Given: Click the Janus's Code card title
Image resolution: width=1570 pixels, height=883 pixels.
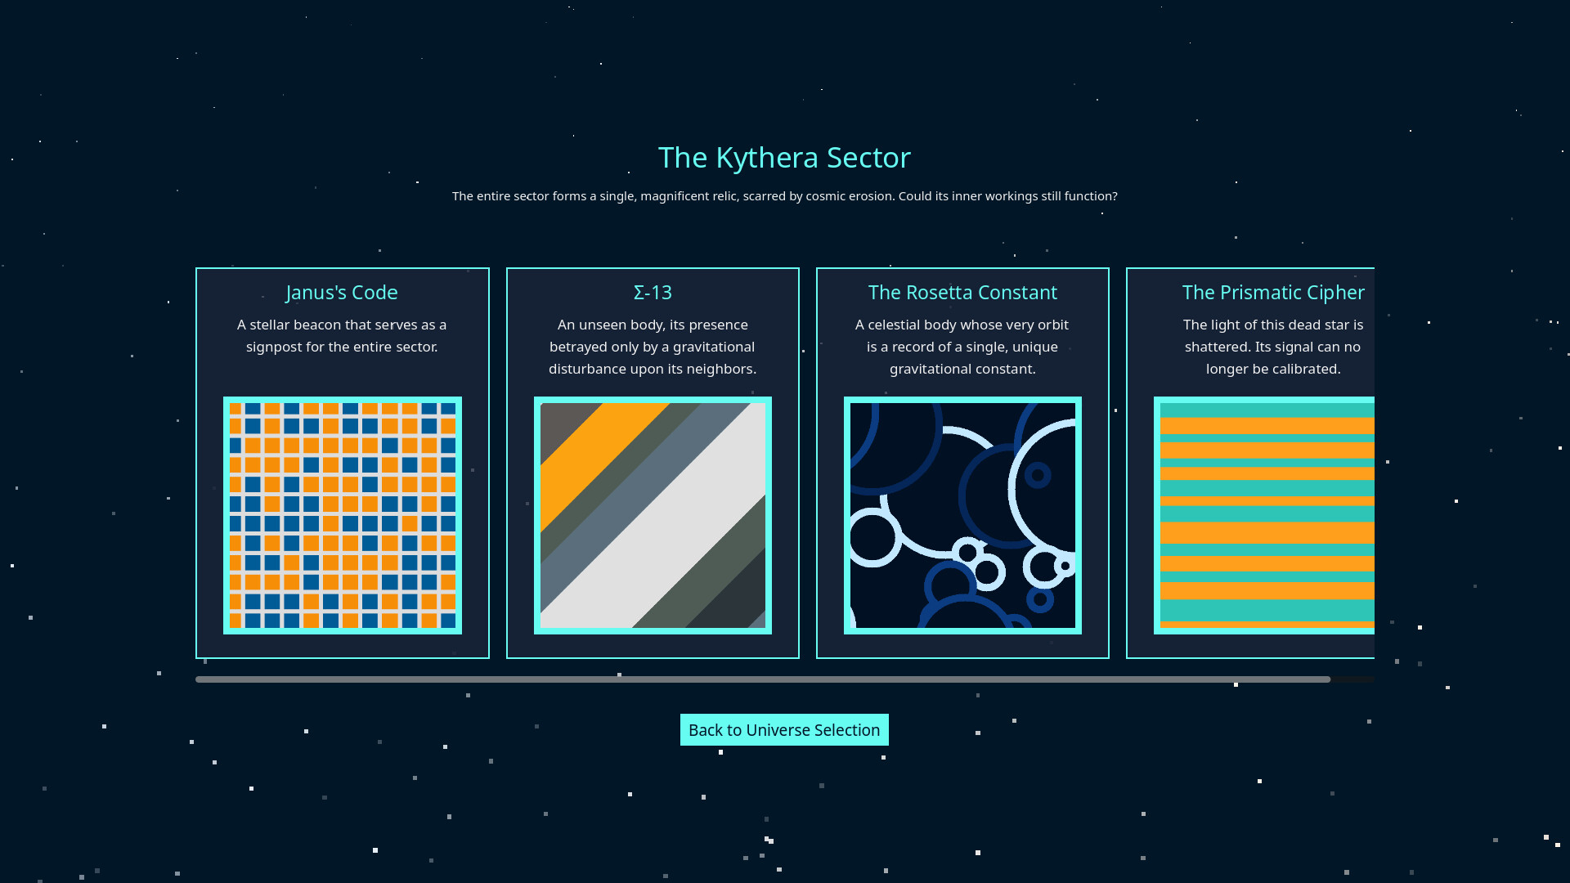Looking at the screenshot, I should coord(342,293).
